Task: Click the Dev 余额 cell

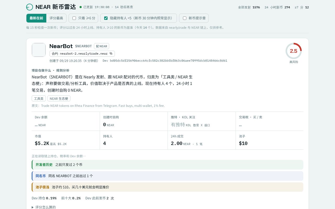Action: pos(66,121)
